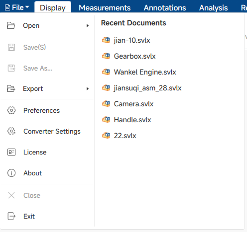The height and width of the screenshot is (232, 247).
Task: Open Converter Settings
Action: (x=47, y=131)
